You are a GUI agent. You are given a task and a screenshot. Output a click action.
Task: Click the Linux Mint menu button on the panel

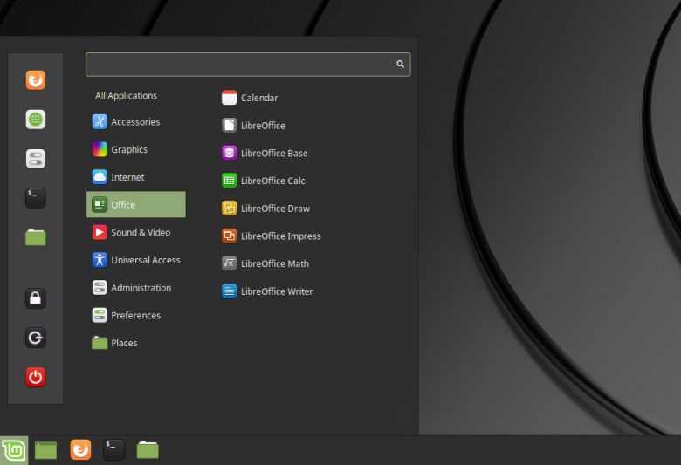14,450
